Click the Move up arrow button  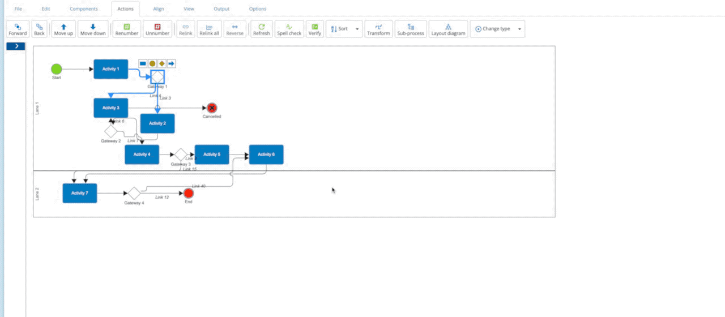pos(63,29)
